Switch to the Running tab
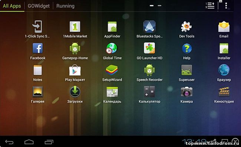Screen dimensions: 241x147 click(x=65, y=6)
